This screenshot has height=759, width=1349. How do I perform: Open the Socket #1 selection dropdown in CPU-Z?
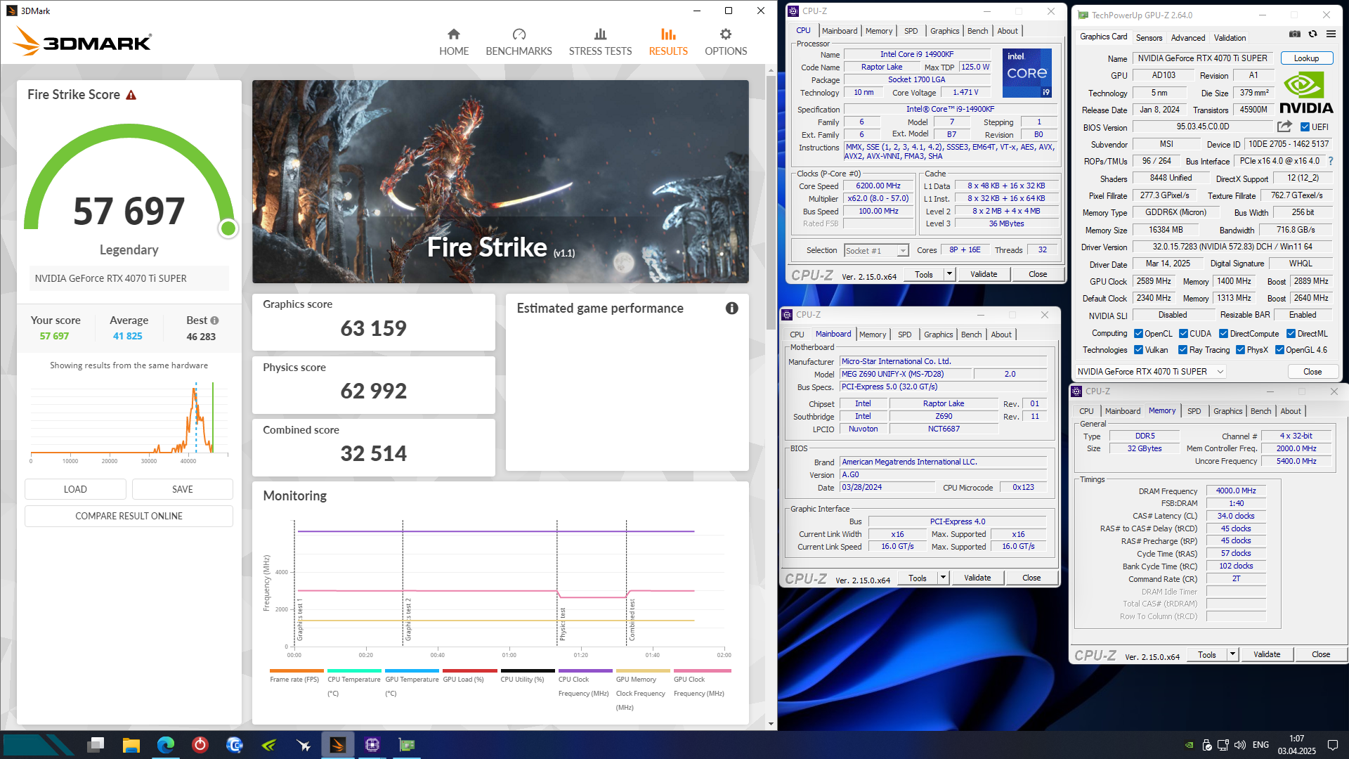[x=876, y=250]
